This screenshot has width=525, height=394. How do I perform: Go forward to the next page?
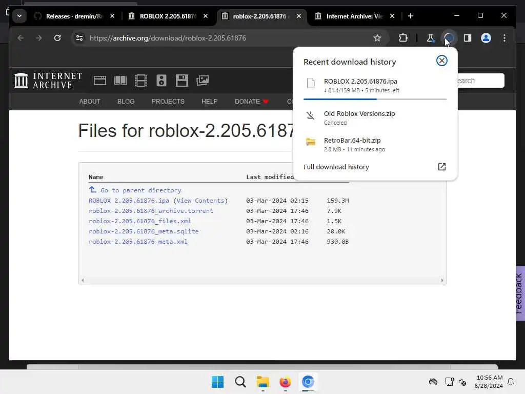tap(39, 38)
